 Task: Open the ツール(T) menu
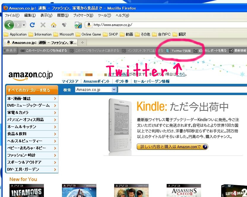(x=104, y=15)
